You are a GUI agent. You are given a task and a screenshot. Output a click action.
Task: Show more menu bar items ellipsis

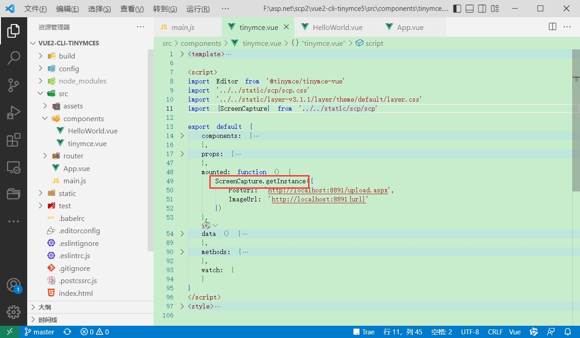[x=225, y=9]
